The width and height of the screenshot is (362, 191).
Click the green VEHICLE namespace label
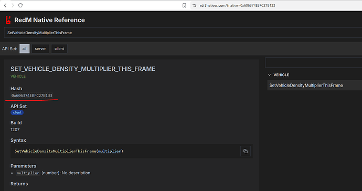18,76
